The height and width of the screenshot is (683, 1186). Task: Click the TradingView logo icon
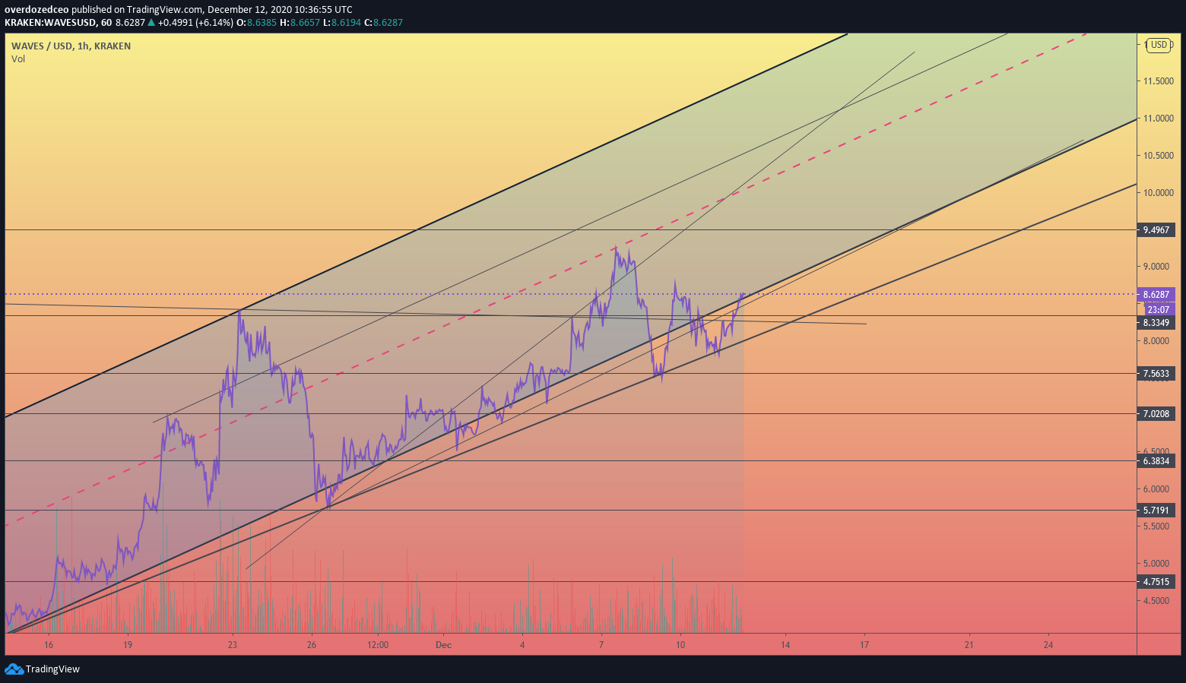click(x=14, y=669)
